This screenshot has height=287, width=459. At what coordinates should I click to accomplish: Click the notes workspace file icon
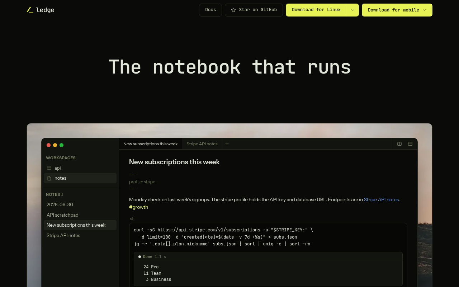49,178
